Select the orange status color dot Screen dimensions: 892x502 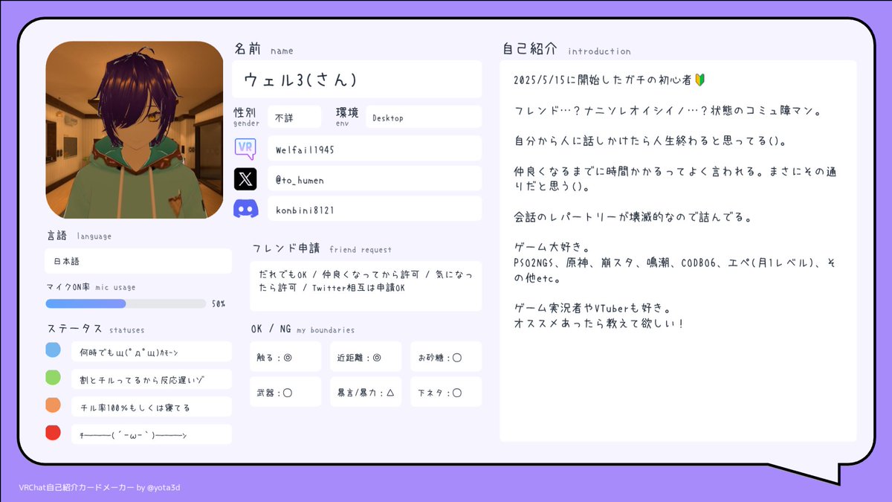[53, 405]
